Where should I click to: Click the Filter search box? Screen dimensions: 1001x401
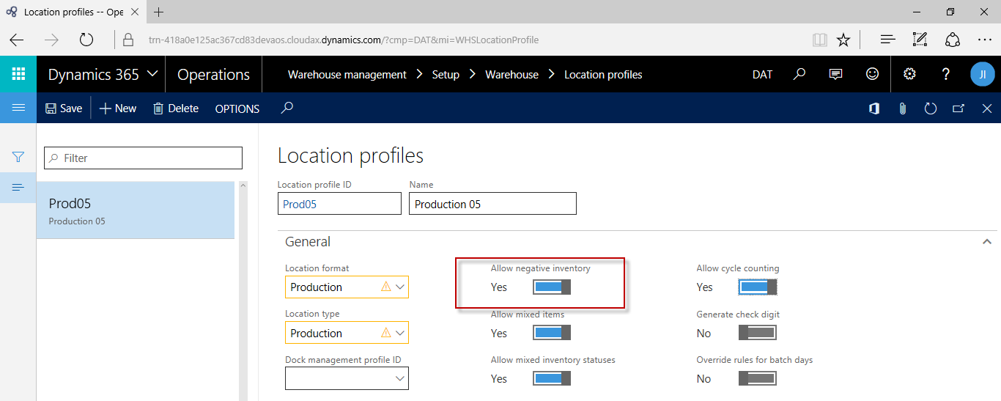coord(143,158)
